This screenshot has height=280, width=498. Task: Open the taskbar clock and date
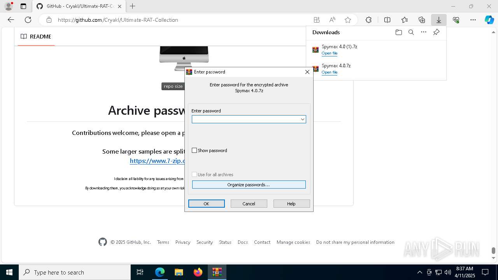465,272
